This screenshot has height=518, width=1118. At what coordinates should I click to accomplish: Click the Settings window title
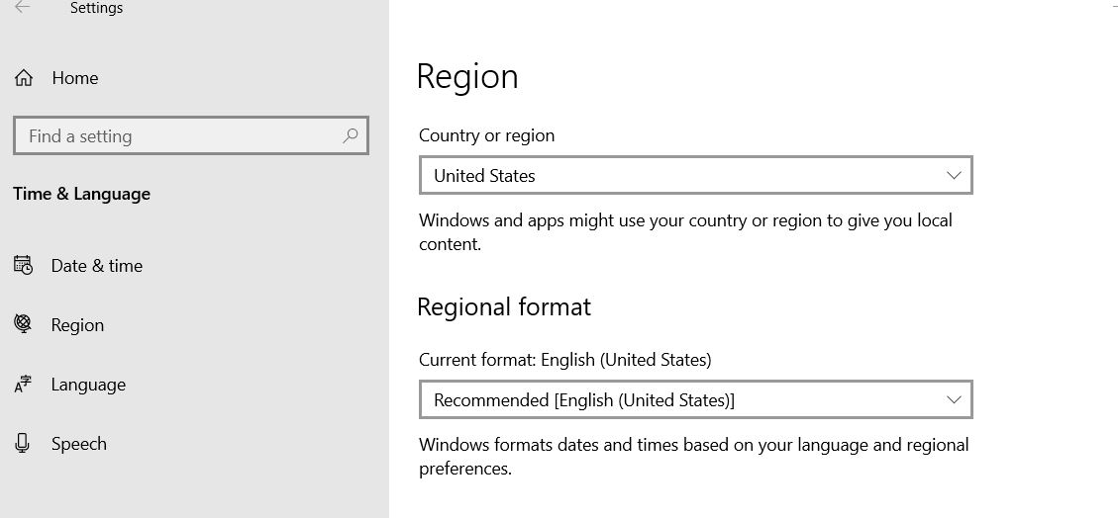point(96,8)
